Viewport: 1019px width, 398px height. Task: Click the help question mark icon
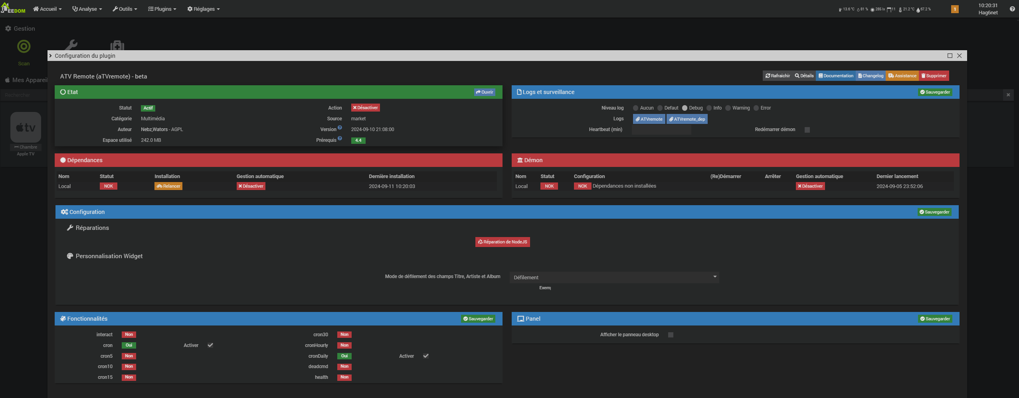click(x=1012, y=9)
